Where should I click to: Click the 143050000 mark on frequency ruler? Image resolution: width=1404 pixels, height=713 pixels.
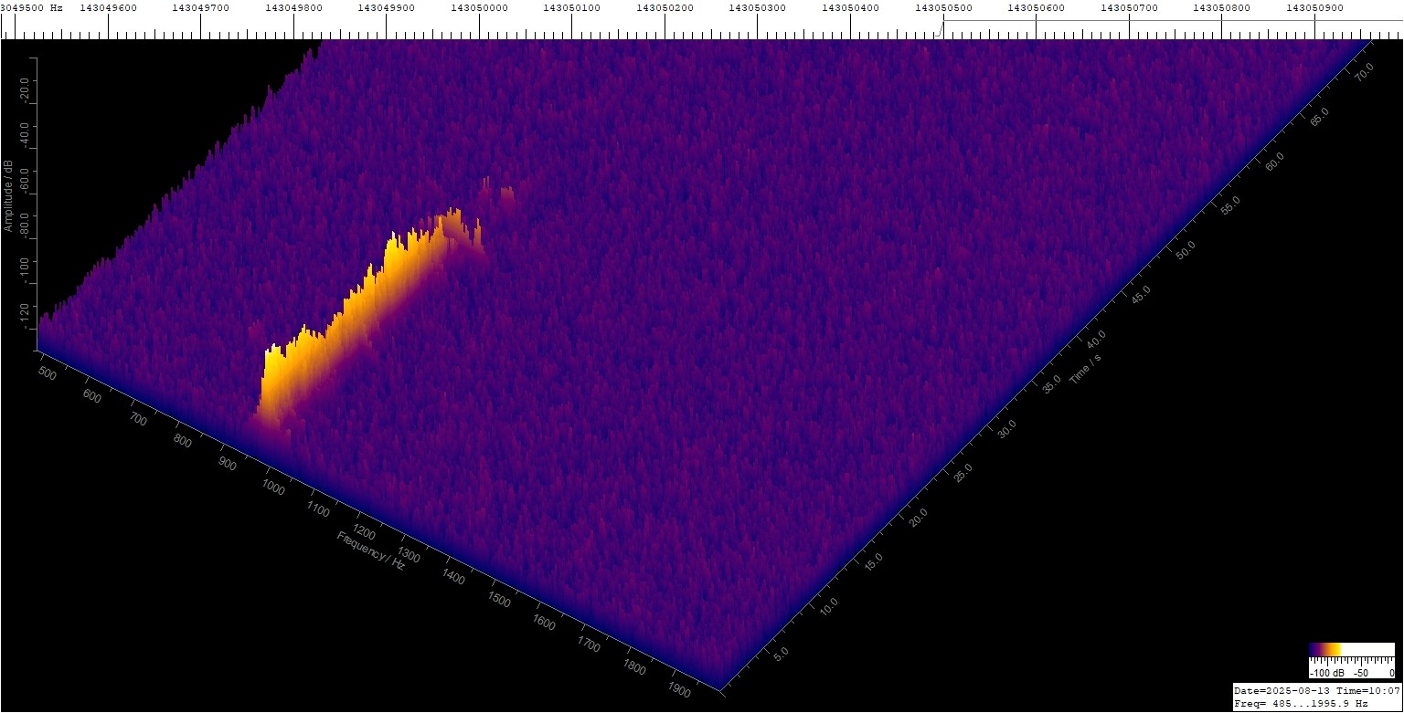tap(479, 8)
